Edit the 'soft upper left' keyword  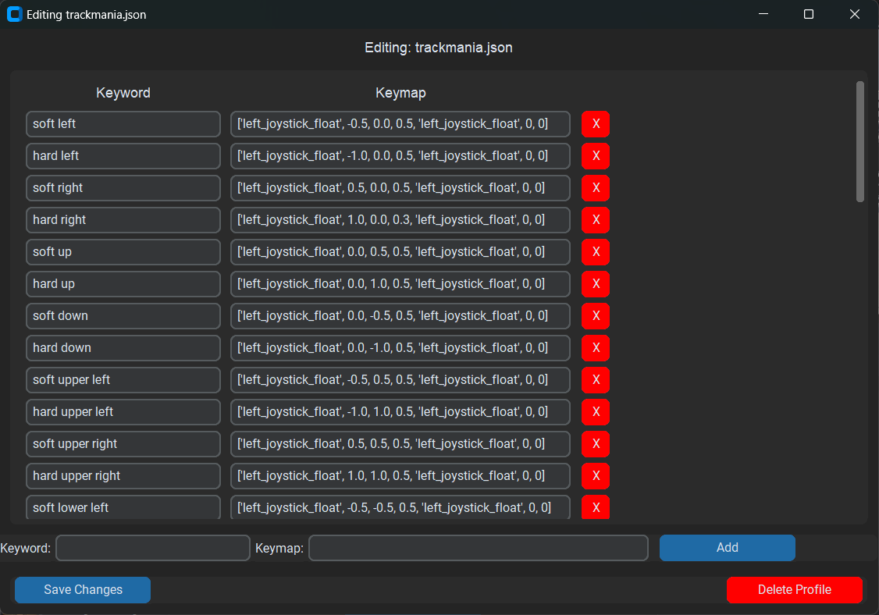pos(123,379)
